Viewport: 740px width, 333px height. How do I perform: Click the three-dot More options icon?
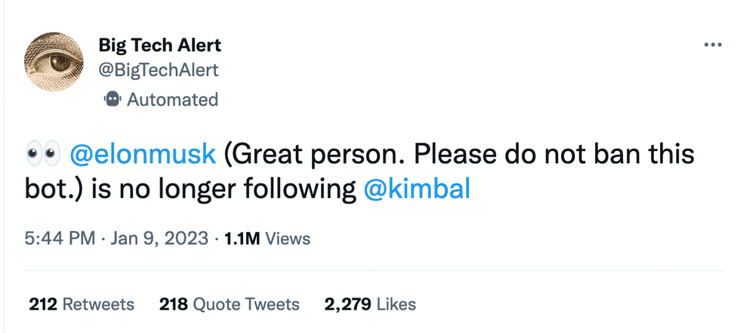(712, 45)
